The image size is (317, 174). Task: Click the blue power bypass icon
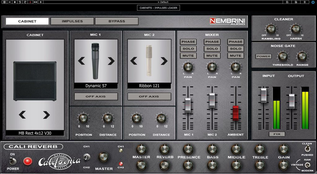click(313, 2)
